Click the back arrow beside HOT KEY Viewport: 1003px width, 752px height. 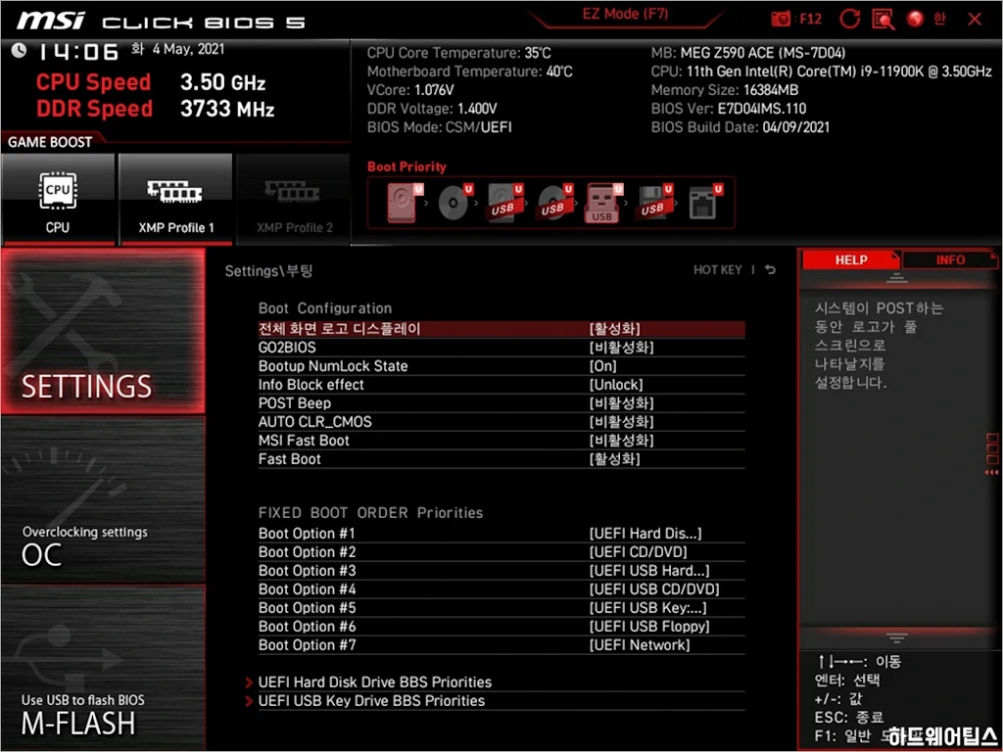pos(771,270)
